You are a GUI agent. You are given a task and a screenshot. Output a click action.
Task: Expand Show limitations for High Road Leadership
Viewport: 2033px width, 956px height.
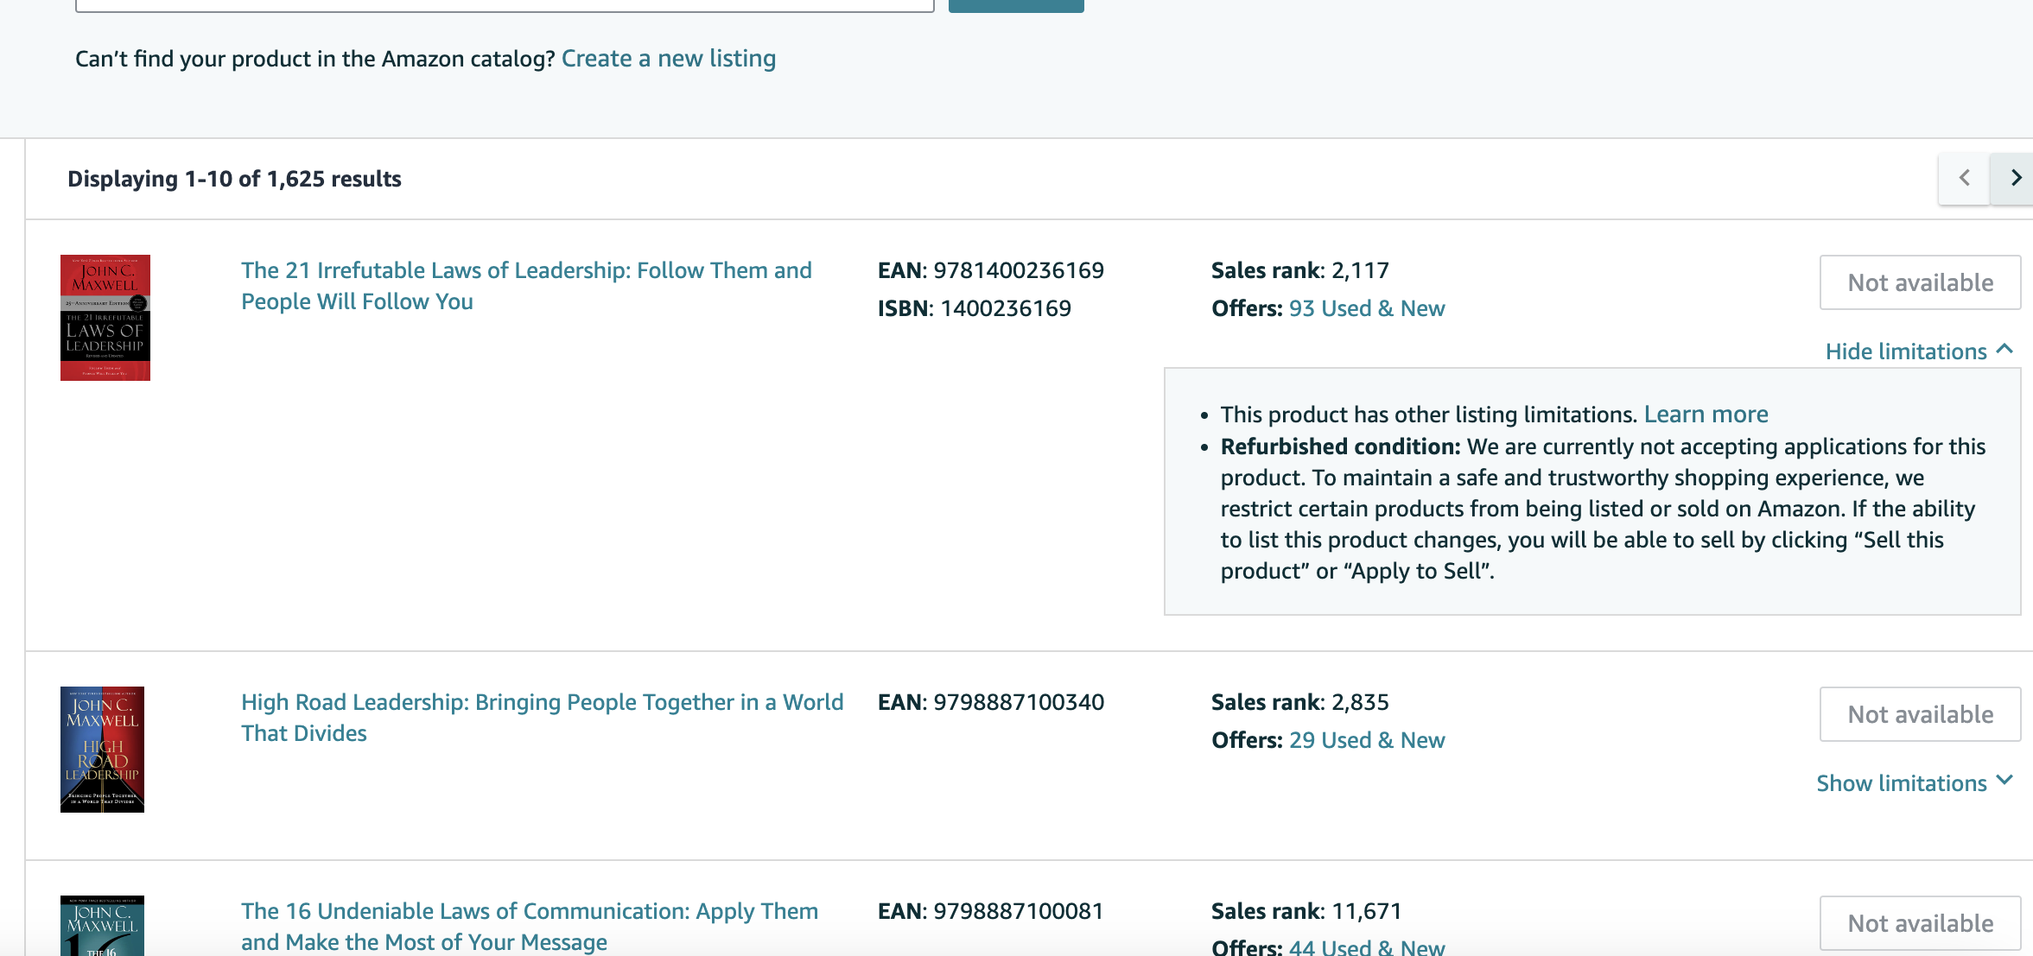[1915, 783]
